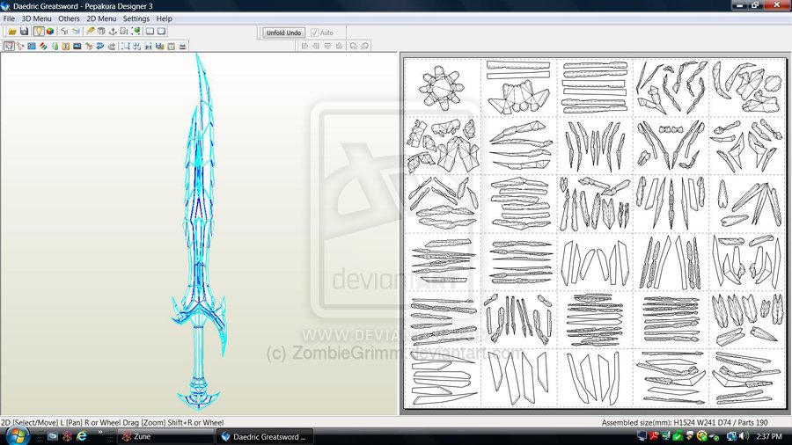Choose the join/disjoin face tool icon
The height and width of the screenshot is (445, 792).
[x=20, y=46]
